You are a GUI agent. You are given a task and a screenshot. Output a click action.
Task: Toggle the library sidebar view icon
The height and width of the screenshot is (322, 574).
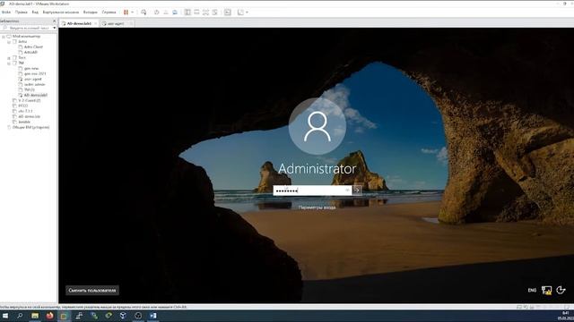pyautogui.click(x=187, y=13)
